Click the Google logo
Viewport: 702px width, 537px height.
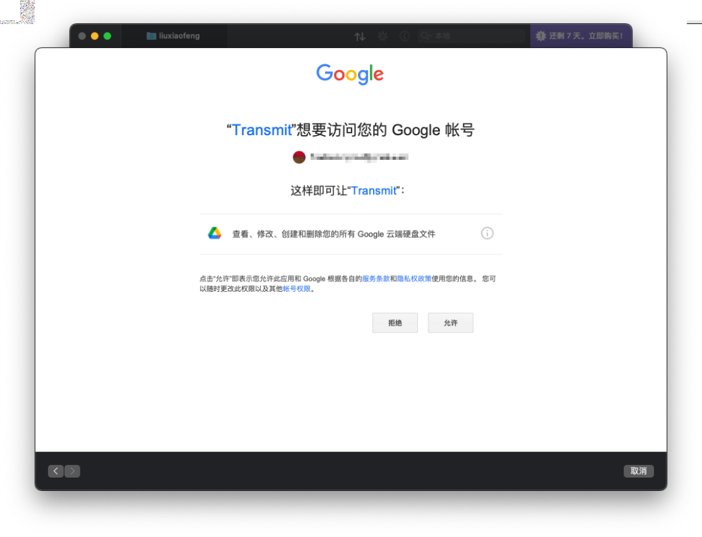point(350,74)
